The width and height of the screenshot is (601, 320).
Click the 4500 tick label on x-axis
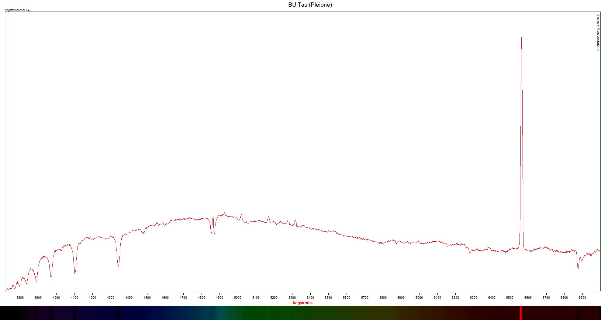point(147,298)
